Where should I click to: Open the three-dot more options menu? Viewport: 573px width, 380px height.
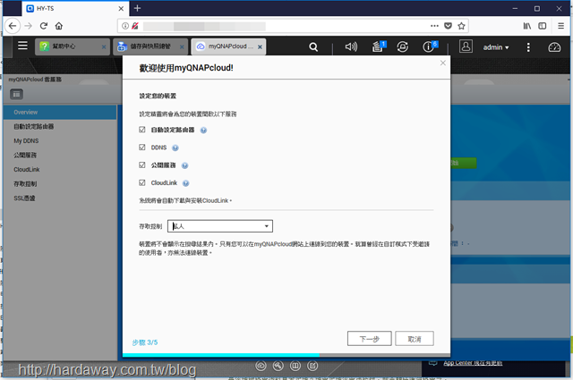(x=528, y=47)
